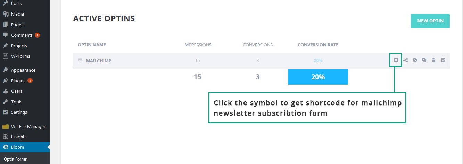Select the 20% conversion rate total box
Image resolution: width=463 pixels, height=164 pixels.
tap(318, 77)
